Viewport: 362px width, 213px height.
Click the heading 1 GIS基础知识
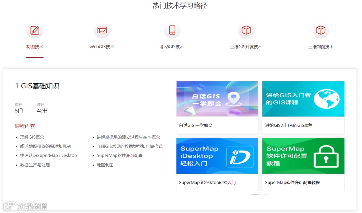38,86
